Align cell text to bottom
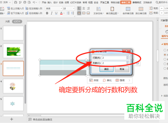This screenshot has width=168, height=123. pos(88,13)
